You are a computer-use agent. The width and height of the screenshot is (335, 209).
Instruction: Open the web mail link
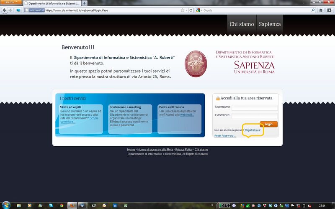coord(187,115)
